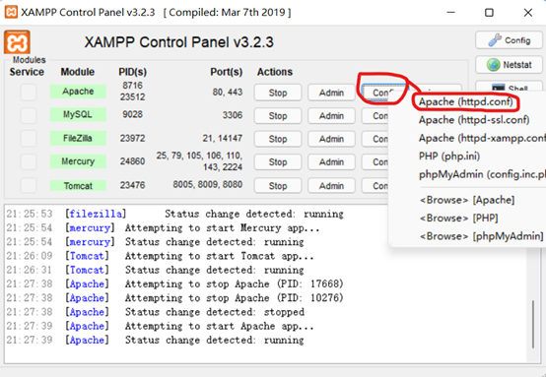The height and width of the screenshot is (377, 546).
Task: Select <Browse> [phpMyAdmin] menu entry
Action: click(x=481, y=236)
